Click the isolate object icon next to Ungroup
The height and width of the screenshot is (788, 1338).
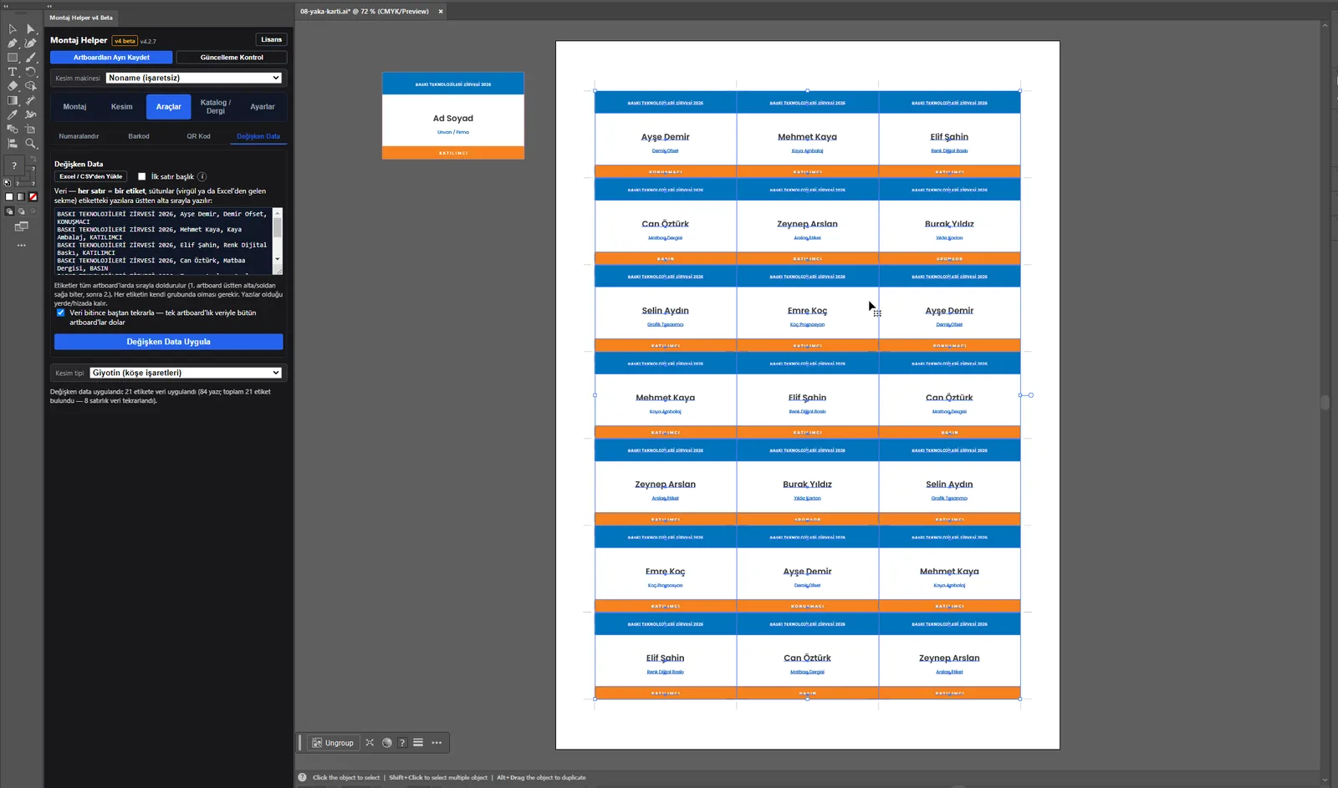[370, 743]
